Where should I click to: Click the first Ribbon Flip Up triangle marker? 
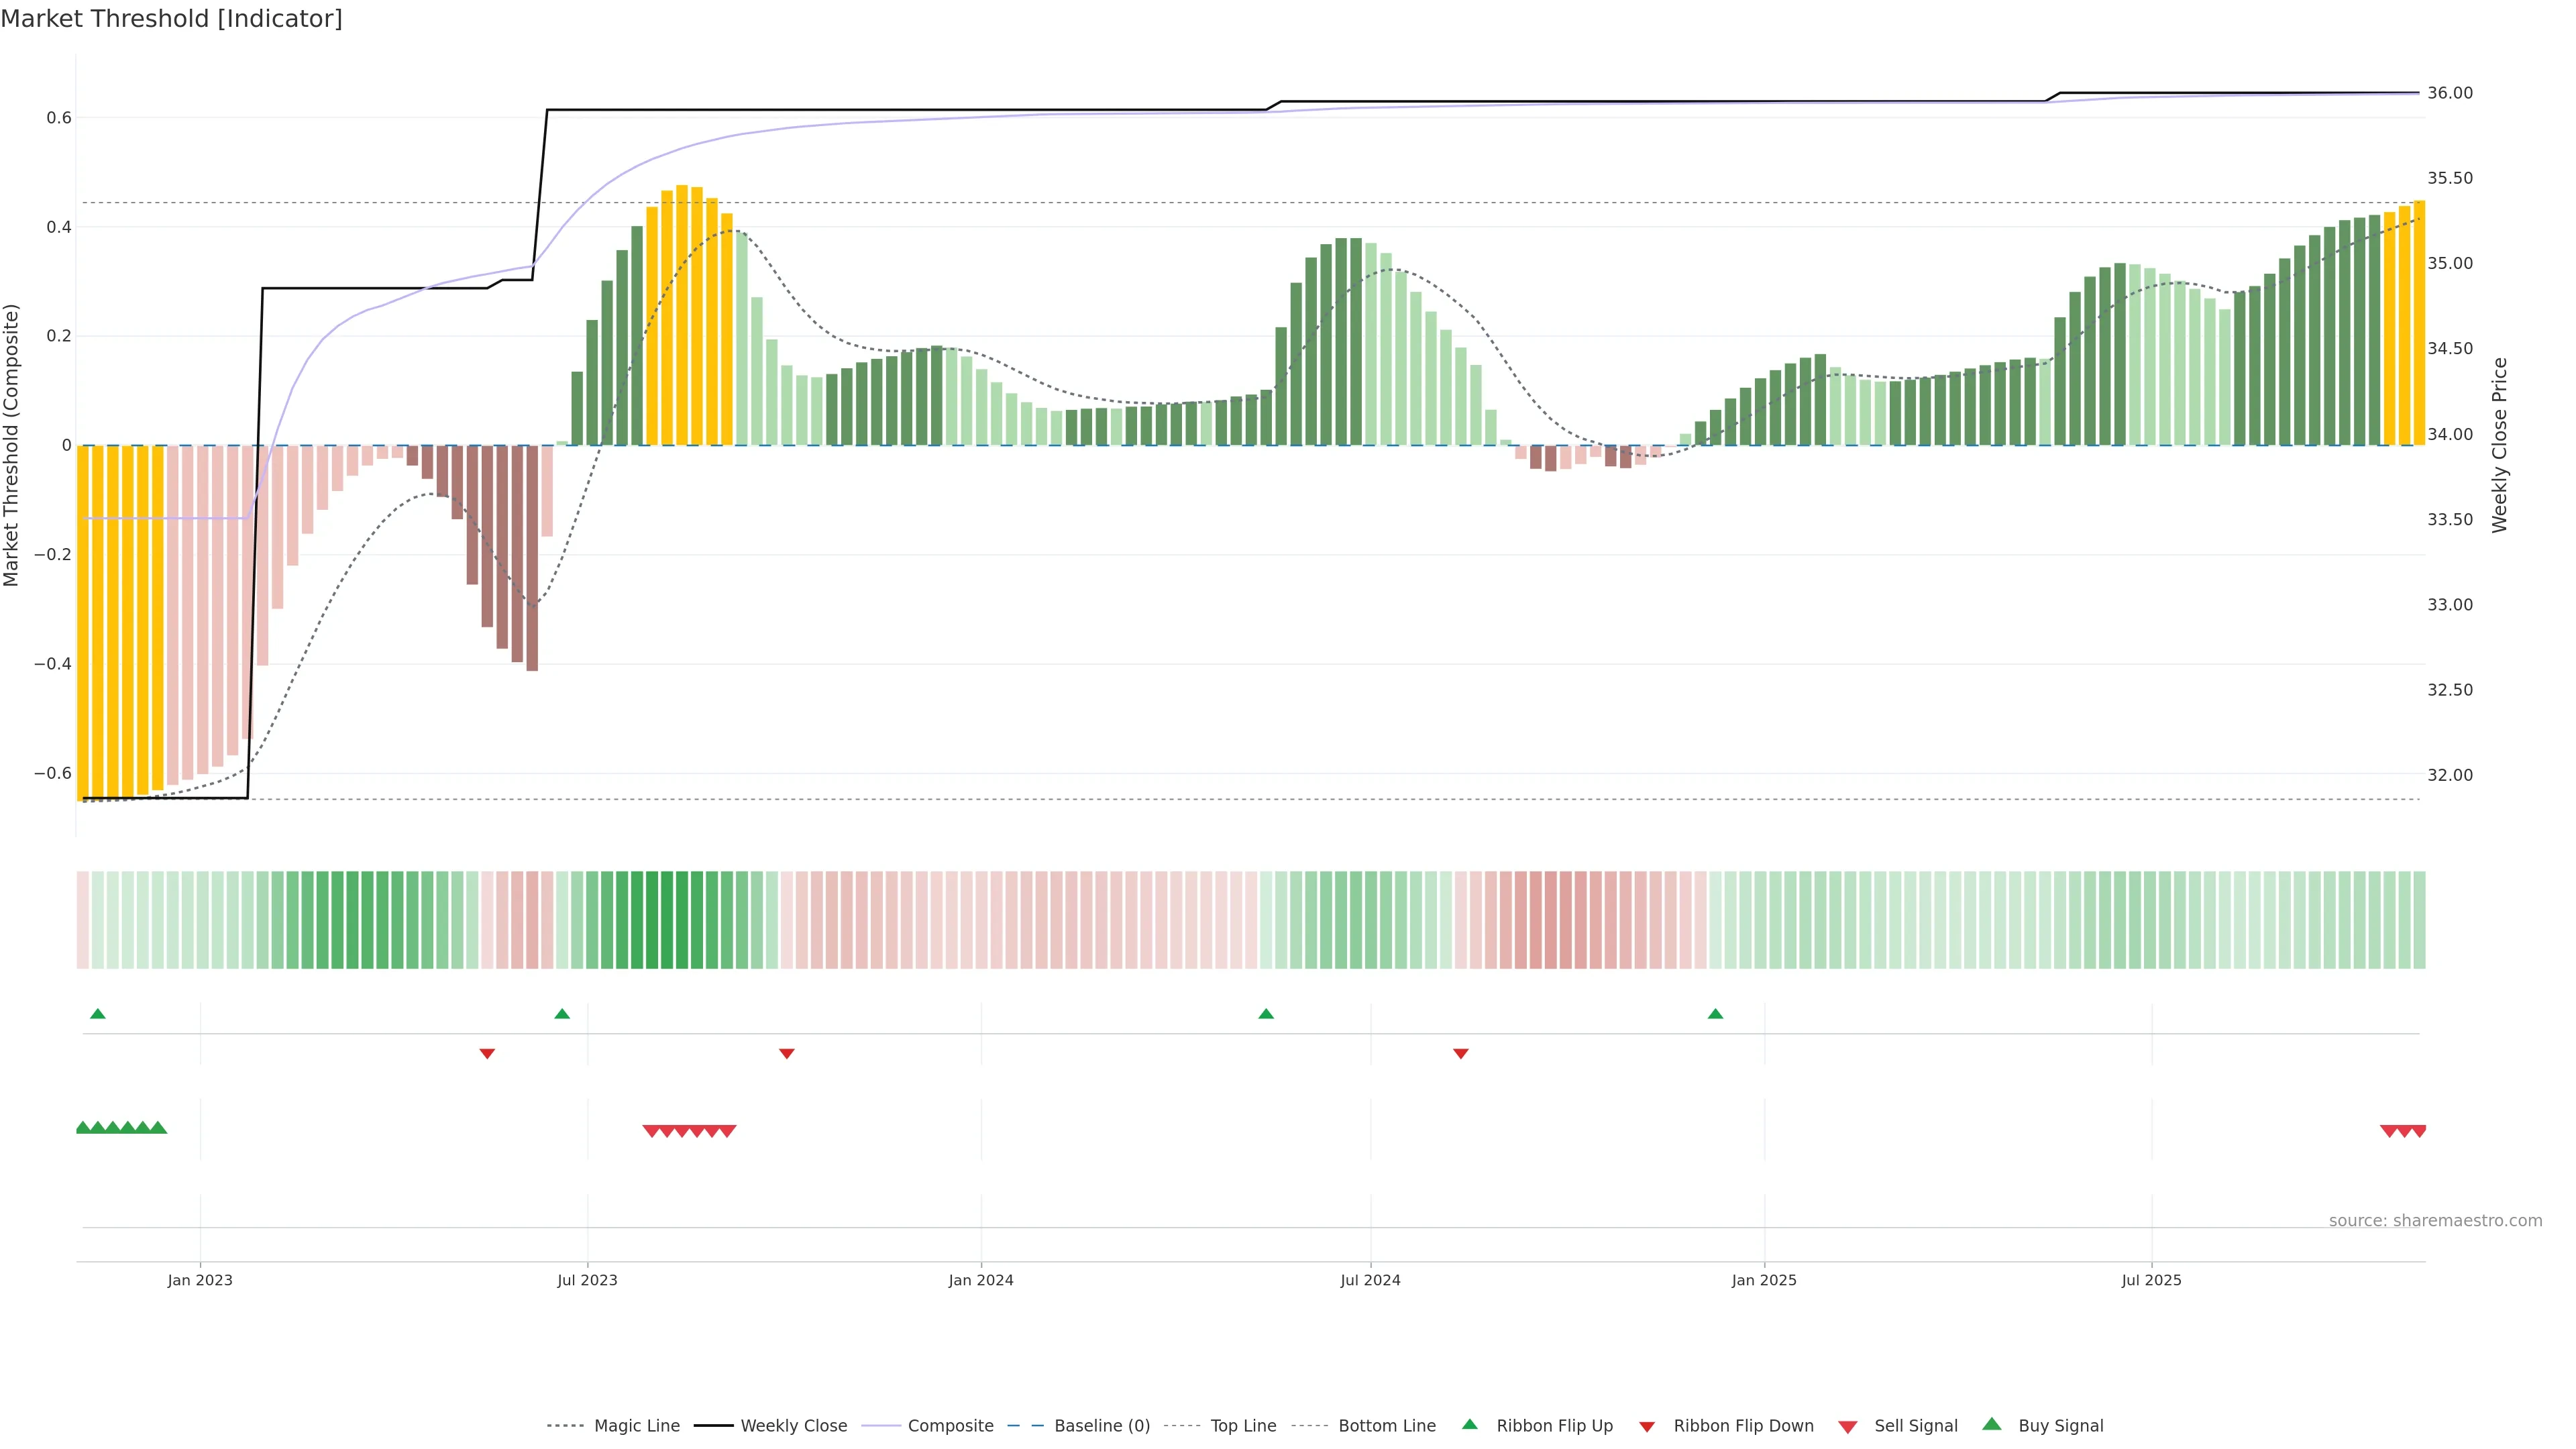click(x=97, y=1014)
